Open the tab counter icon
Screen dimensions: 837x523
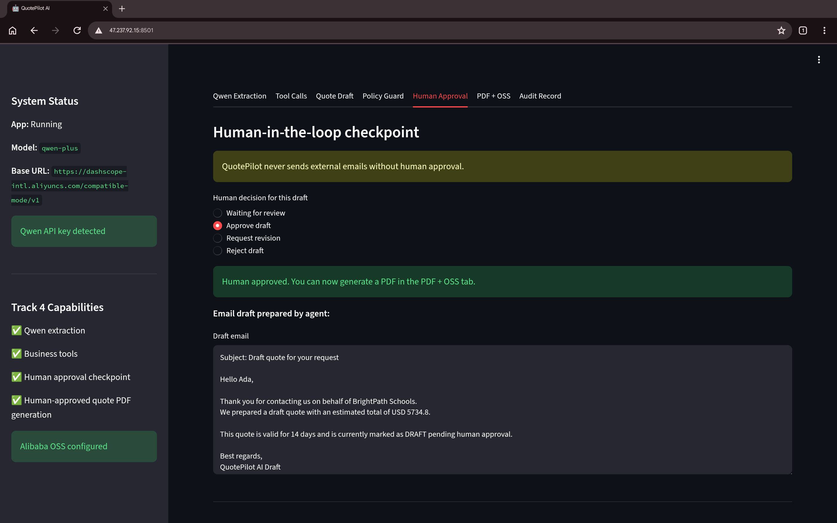pos(803,30)
